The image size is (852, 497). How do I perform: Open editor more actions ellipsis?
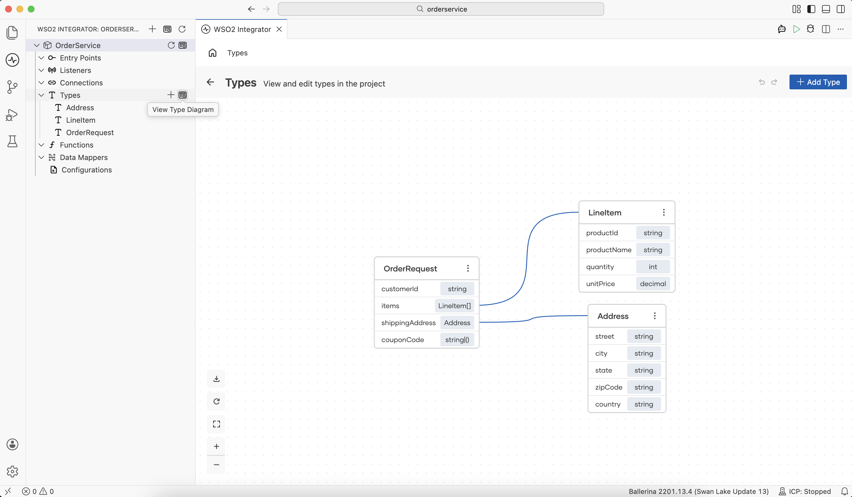pos(840,29)
